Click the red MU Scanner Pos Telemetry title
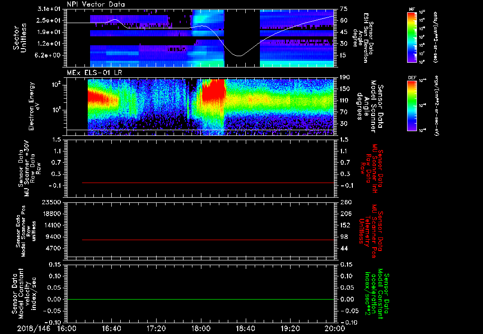The height and width of the screenshot is (334, 483). point(371,231)
